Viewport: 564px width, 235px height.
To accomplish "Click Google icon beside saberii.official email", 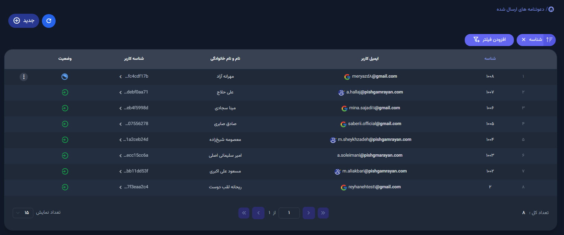I will [343, 124].
